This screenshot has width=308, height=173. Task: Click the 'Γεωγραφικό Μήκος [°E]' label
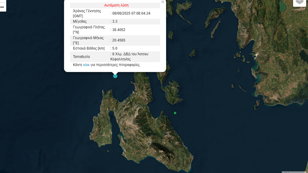click(x=88, y=40)
